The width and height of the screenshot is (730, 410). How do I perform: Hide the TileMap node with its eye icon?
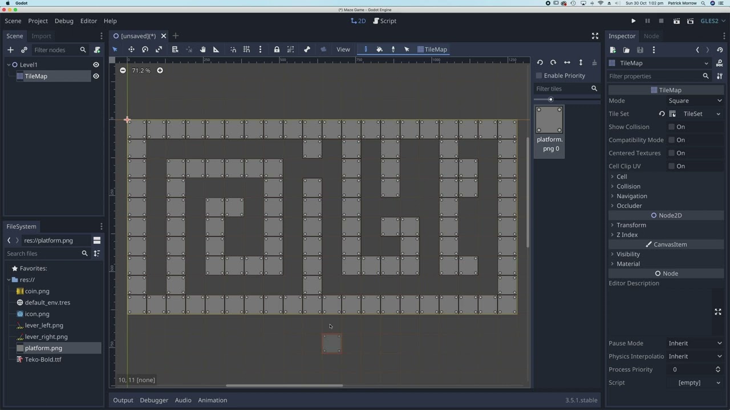96,76
